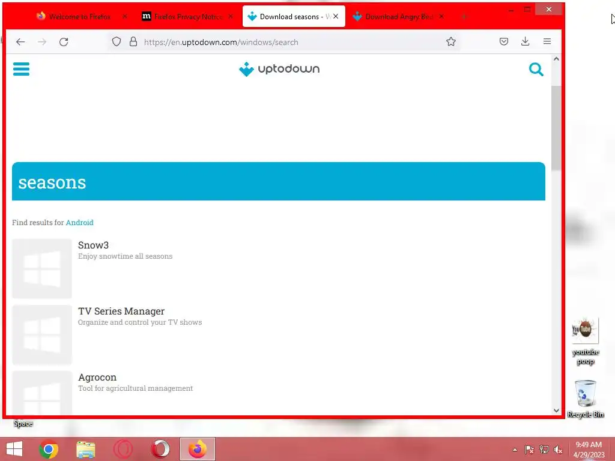Open tracking protection shield icon
This screenshot has height=461, width=615.
tap(117, 42)
